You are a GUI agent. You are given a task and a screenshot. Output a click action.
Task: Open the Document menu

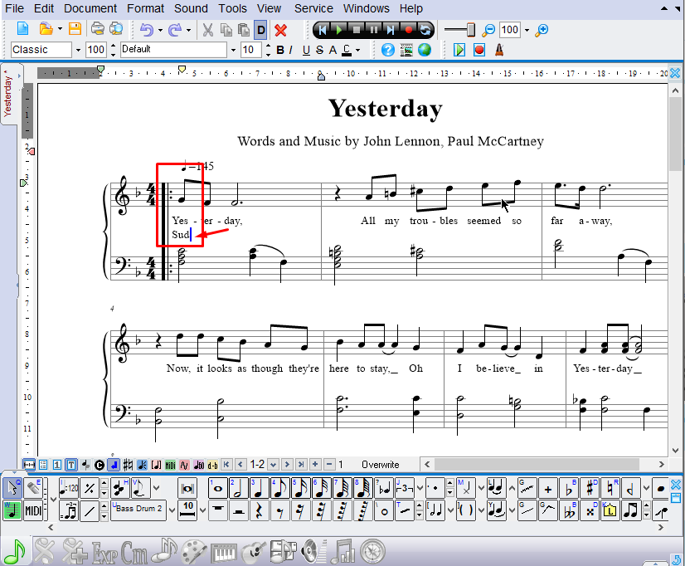(x=90, y=8)
